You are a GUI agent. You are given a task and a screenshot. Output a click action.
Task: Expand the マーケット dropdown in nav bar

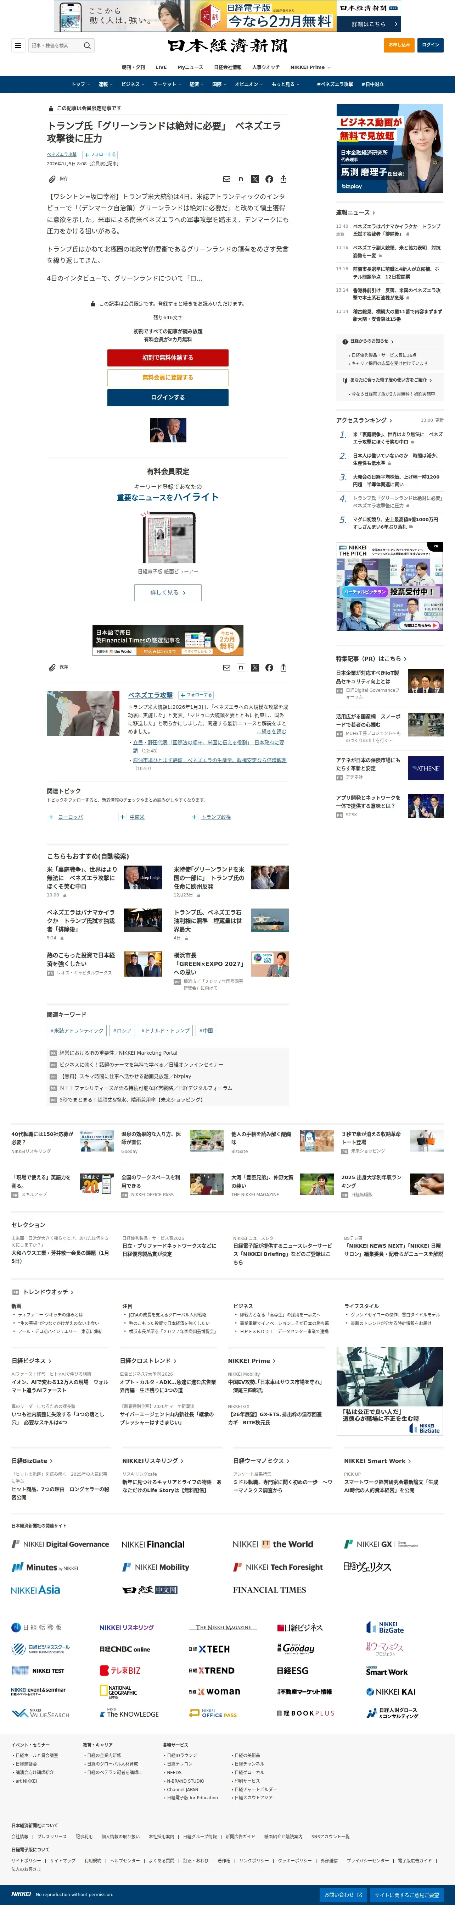tap(167, 84)
